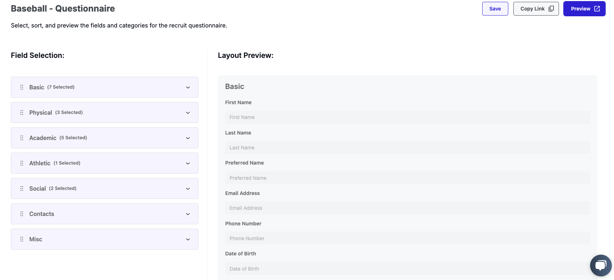Expand the Misc section arrow
614x280 pixels.
(x=188, y=239)
